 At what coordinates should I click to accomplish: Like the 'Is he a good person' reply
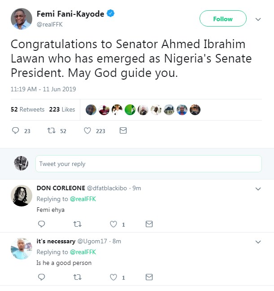coord(113,277)
